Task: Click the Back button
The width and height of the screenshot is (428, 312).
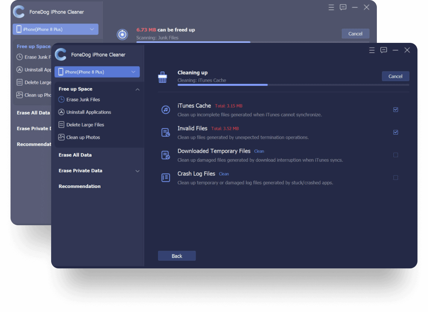Action: (177, 256)
